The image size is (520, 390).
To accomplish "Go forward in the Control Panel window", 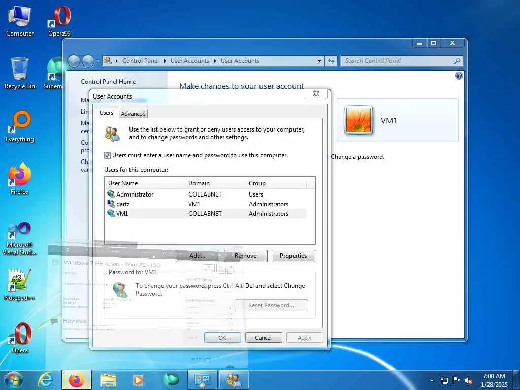I will [x=88, y=61].
